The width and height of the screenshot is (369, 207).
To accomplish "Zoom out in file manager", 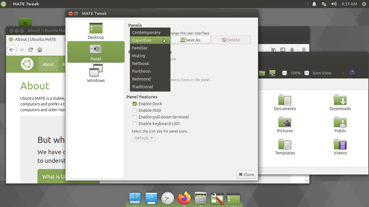I will [285, 73].
